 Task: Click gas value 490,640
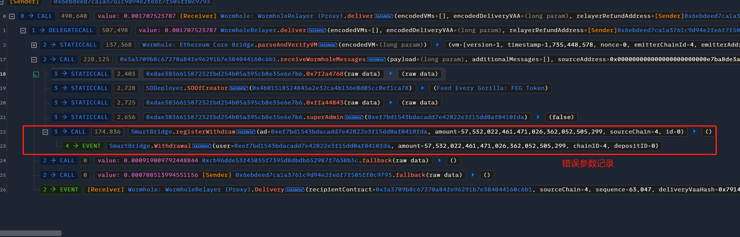tap(74, 16)
